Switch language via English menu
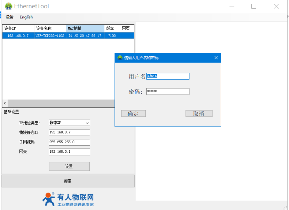289x210 pixels. 26,17
